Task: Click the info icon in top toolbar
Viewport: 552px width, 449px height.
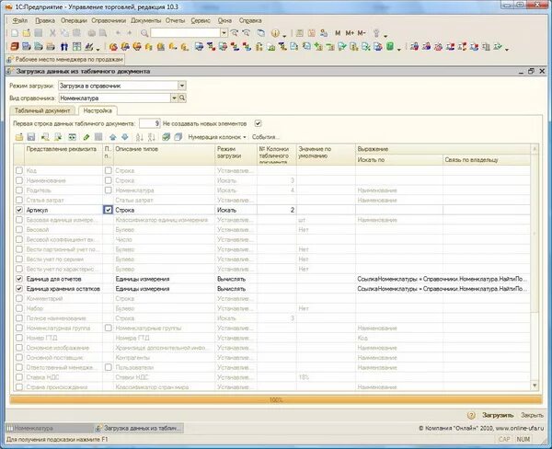Action: pyautogui.click(x=275, y=33)
